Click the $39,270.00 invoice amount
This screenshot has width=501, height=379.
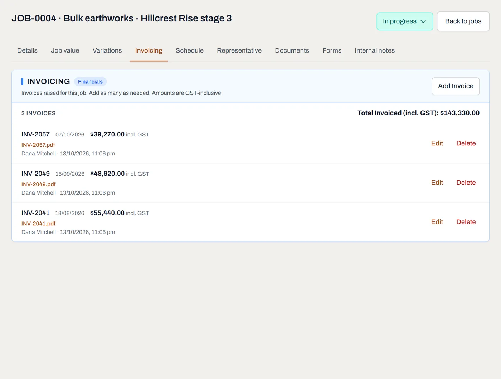107,134
